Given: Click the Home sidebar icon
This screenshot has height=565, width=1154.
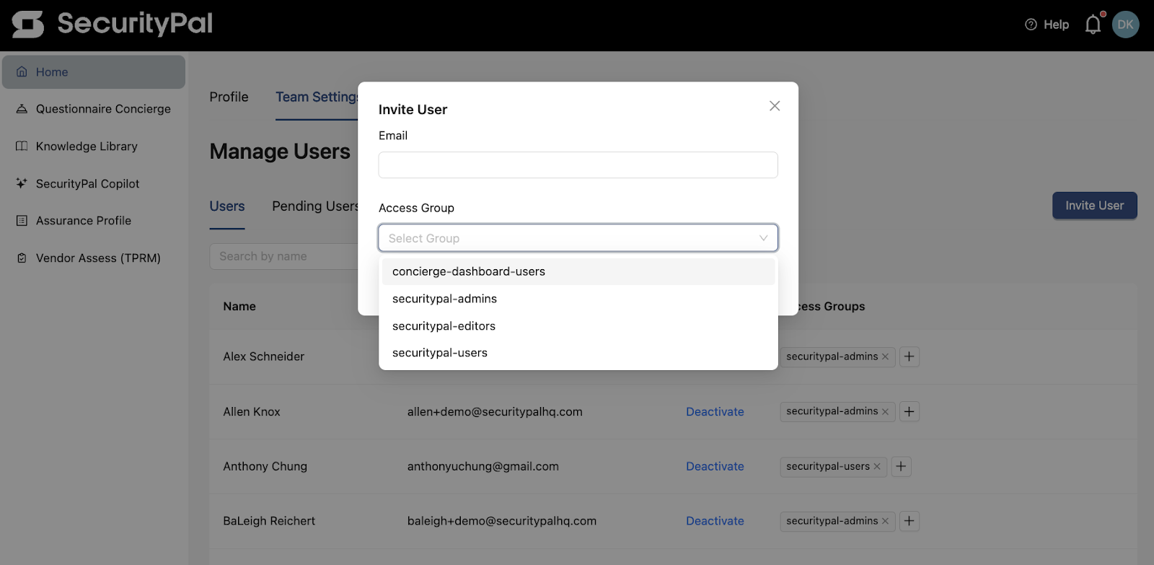Looking at the screenshot, I should [22, 72].
